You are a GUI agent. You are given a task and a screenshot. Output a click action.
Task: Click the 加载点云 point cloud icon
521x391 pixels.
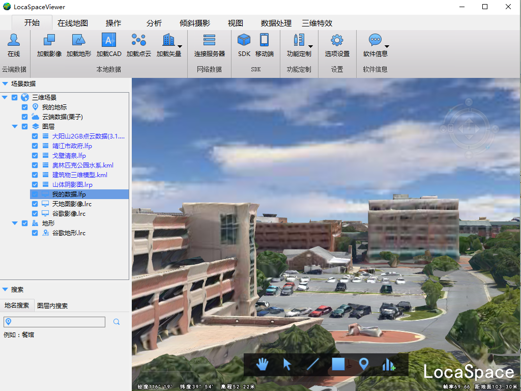[138, 40]
